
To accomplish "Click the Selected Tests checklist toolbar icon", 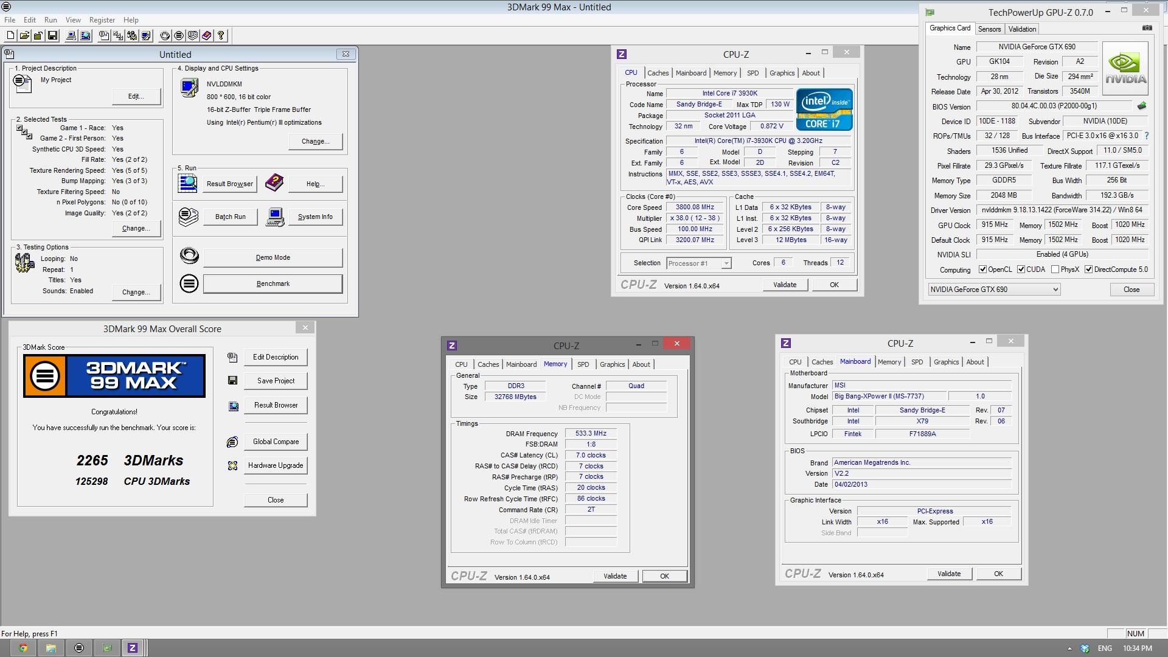I will [x=118, y=35].
